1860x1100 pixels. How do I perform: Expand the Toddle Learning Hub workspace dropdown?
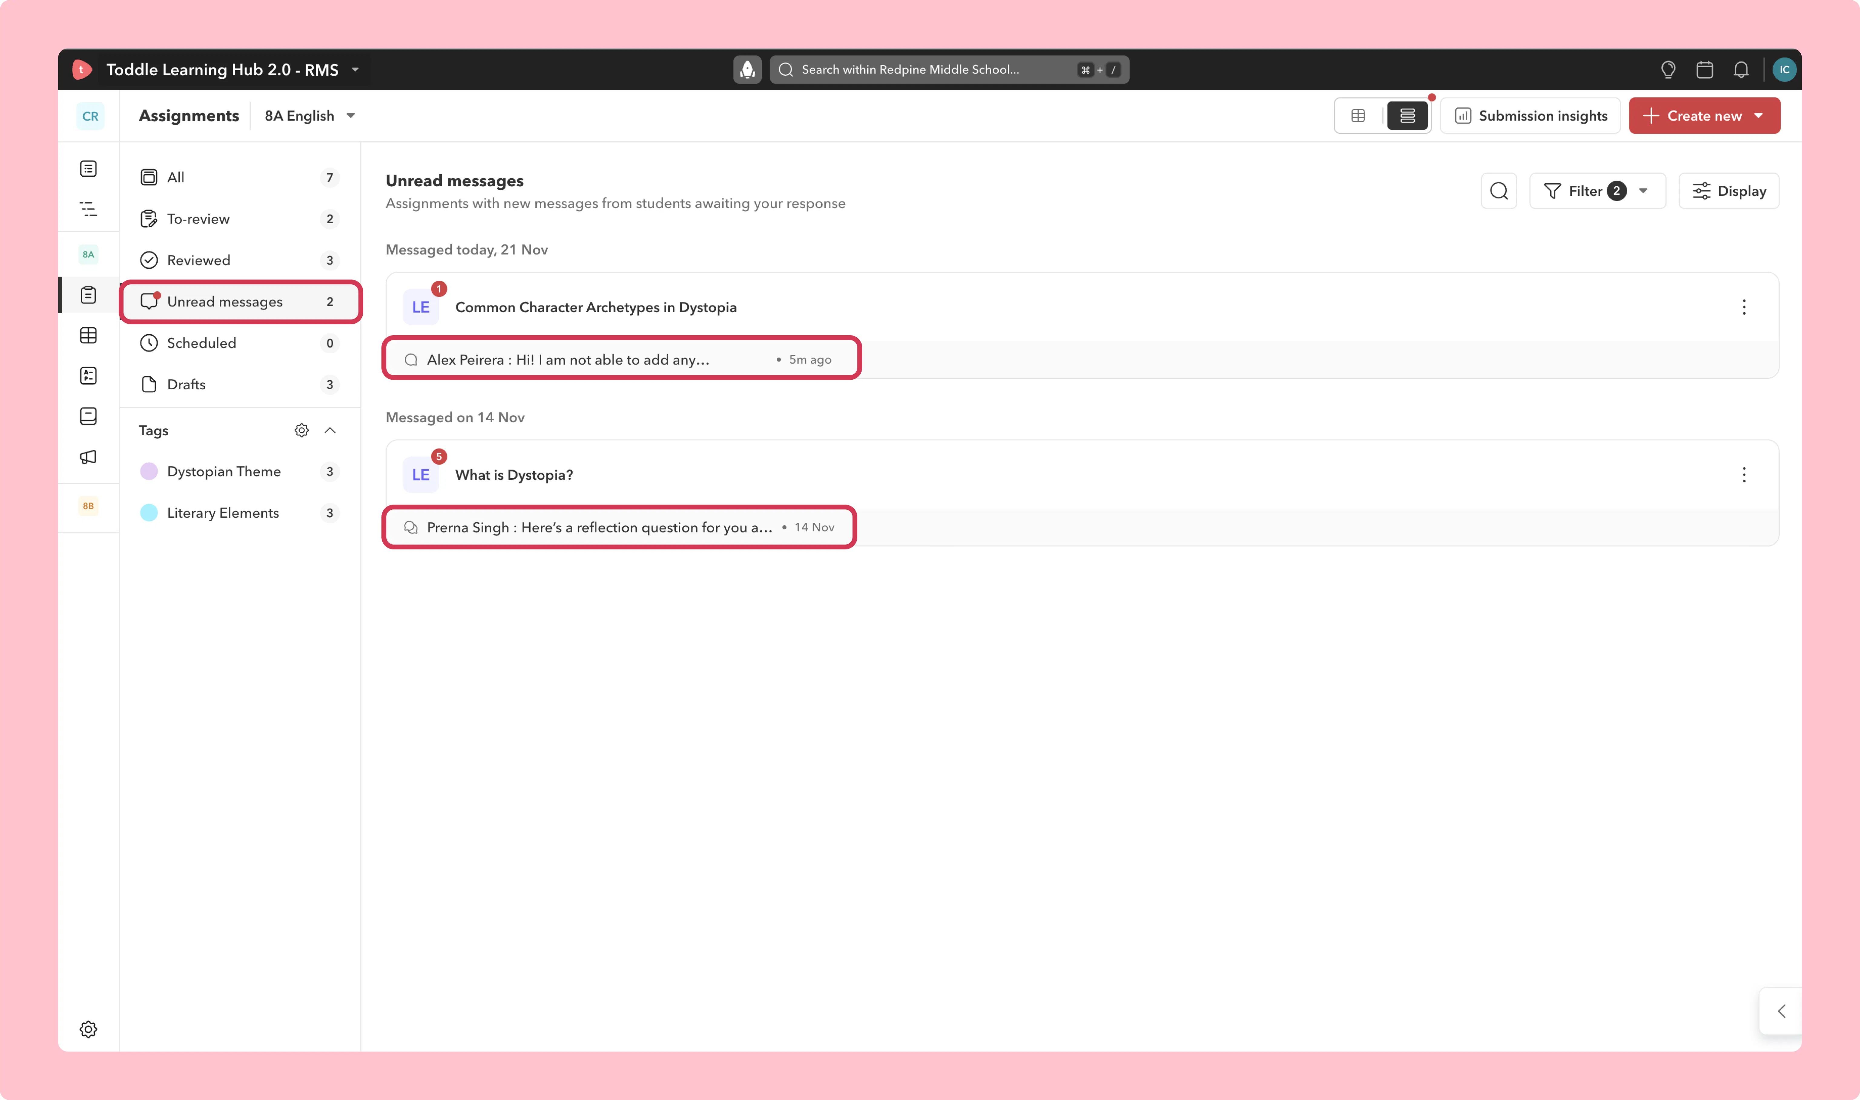click(355, 70)
